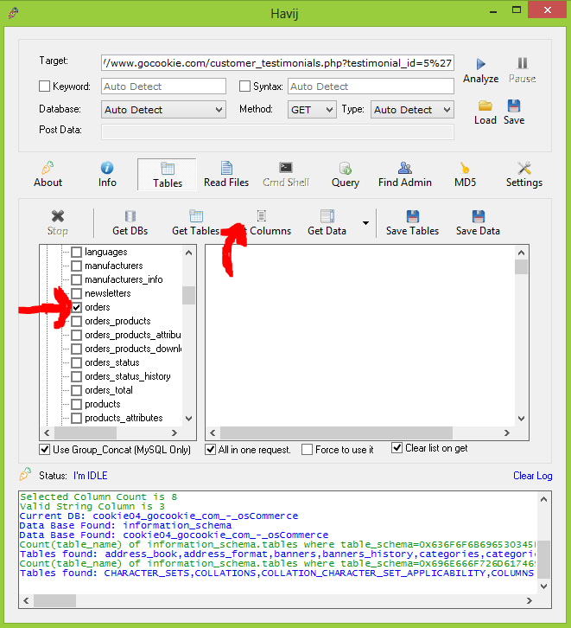Open the Read Files section
571x628 pixels.
[226, 175]
